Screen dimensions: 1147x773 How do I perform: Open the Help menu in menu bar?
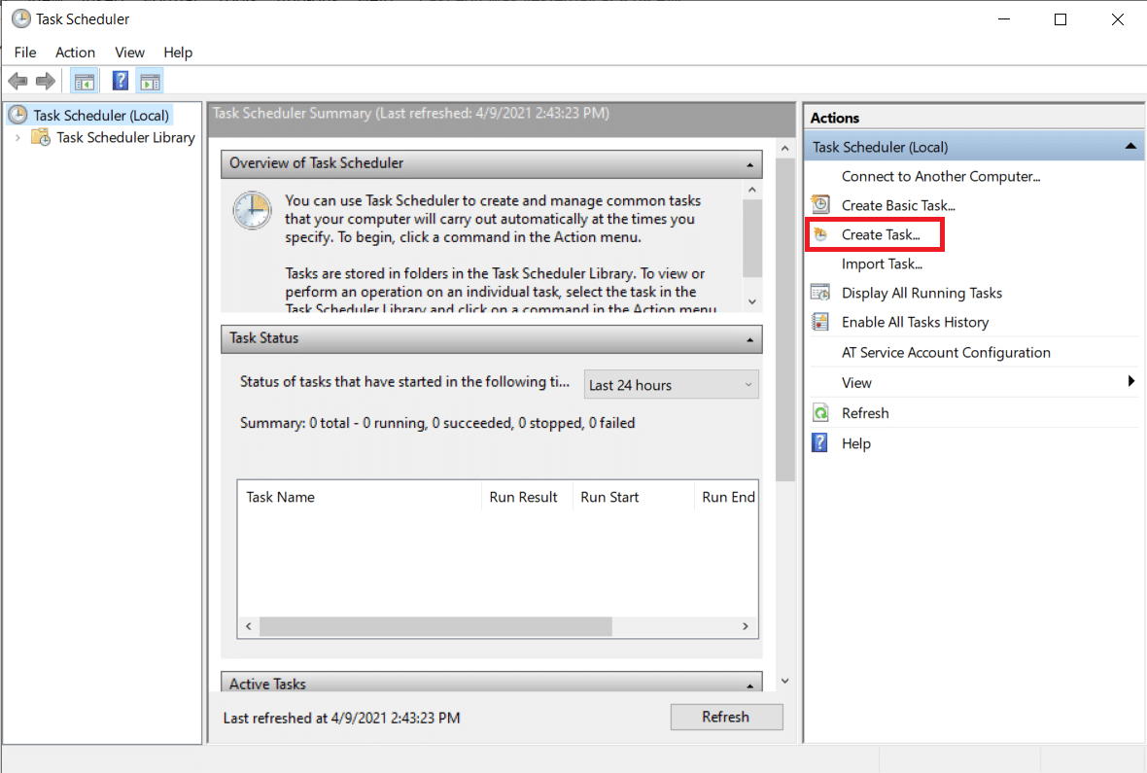tap(178, 53)
